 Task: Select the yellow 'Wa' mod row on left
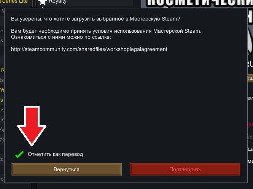click(2, 90)
